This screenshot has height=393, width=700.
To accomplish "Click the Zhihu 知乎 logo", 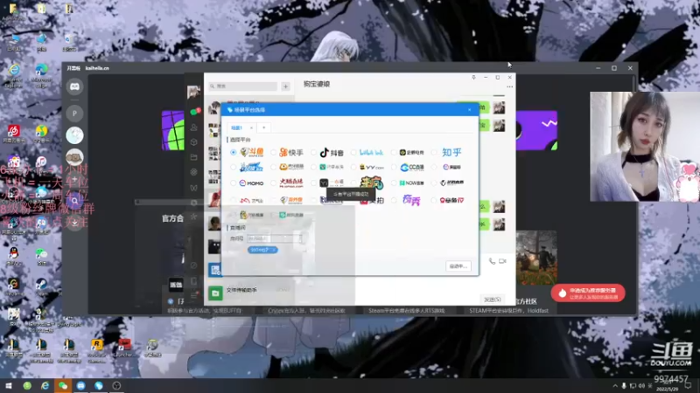I will coord(451,152).
